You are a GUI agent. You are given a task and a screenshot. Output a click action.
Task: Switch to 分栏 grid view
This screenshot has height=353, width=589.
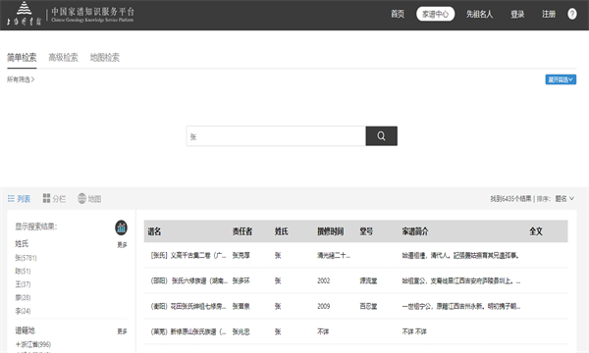pos(54,198)
